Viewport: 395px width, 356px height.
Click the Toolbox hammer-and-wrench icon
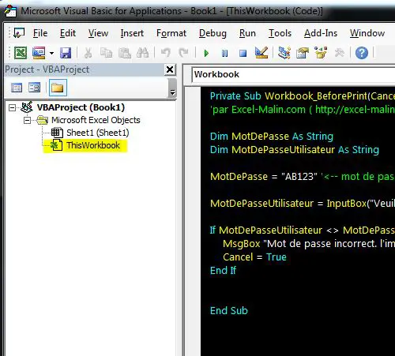point(339,53)
